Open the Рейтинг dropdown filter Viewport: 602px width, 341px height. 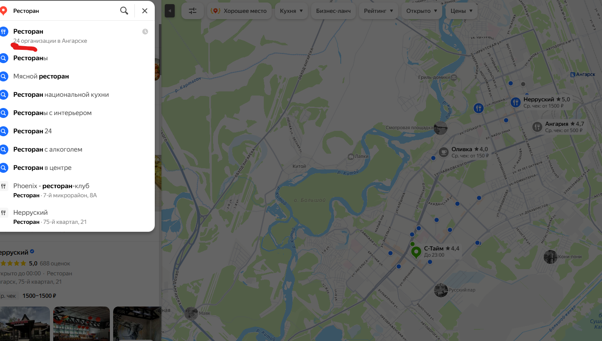pyautogui.click(x=379, y=11)
